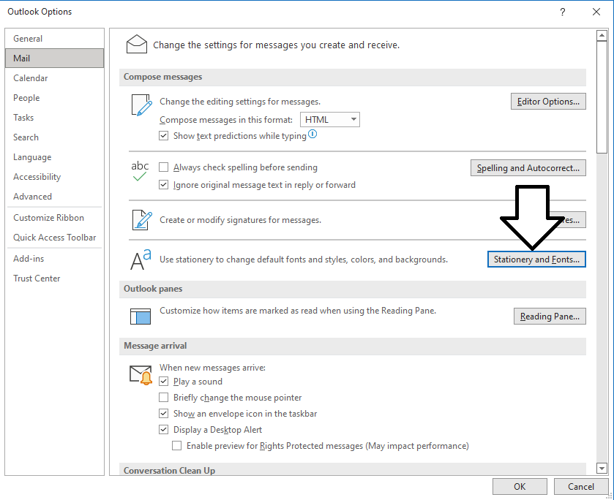
Task: Click the envelope with bell message arrival icon
Action: (141, 375)
